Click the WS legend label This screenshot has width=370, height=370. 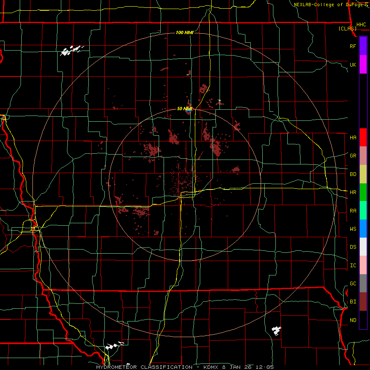click(353, 229)
